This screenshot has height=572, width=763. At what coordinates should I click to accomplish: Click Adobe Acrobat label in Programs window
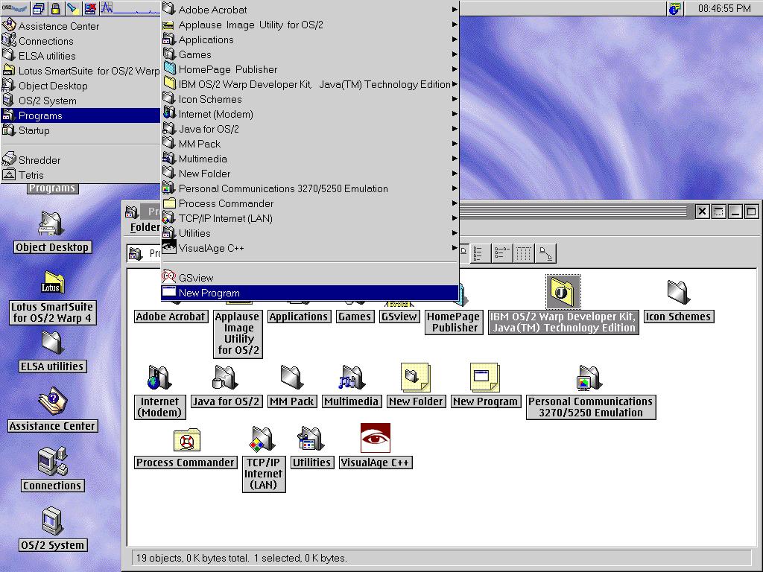pos(171,317)
